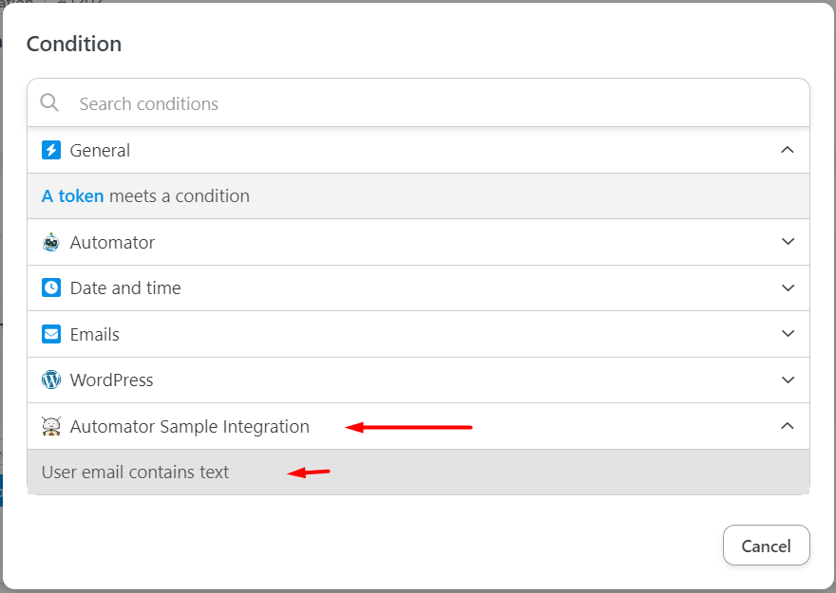Click the General lightning bolt icon

point(51,150)
